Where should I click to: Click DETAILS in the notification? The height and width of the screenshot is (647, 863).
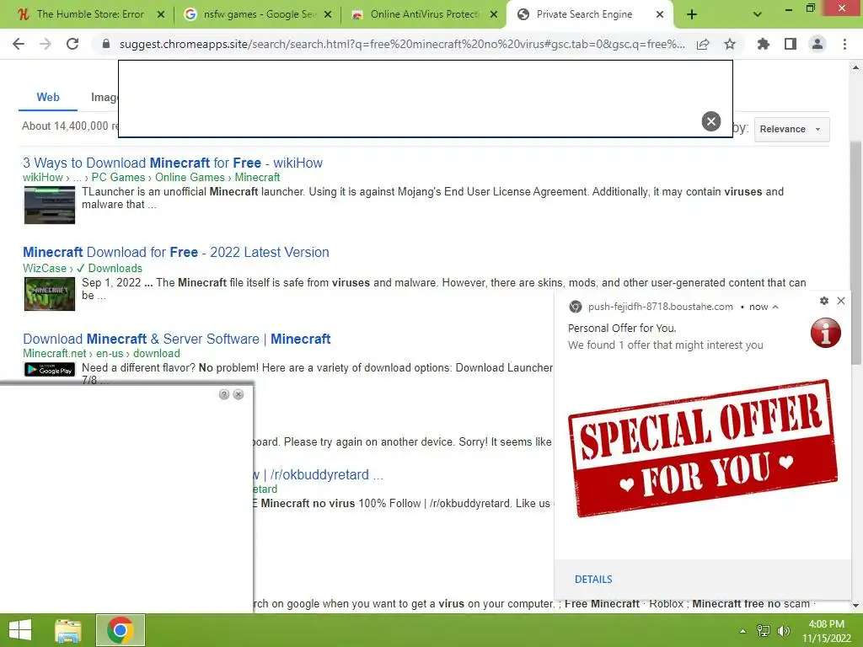tap(593, 580)
